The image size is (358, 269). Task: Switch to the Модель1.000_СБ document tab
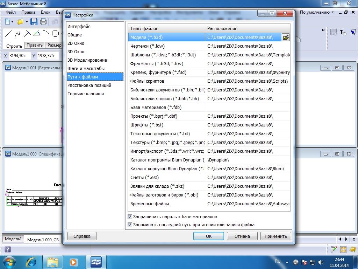(x=43, y=240)
